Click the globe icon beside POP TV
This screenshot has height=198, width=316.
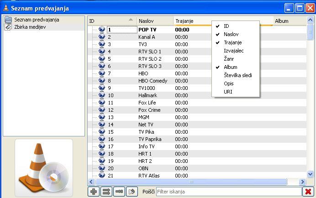[x=102, y=30]
